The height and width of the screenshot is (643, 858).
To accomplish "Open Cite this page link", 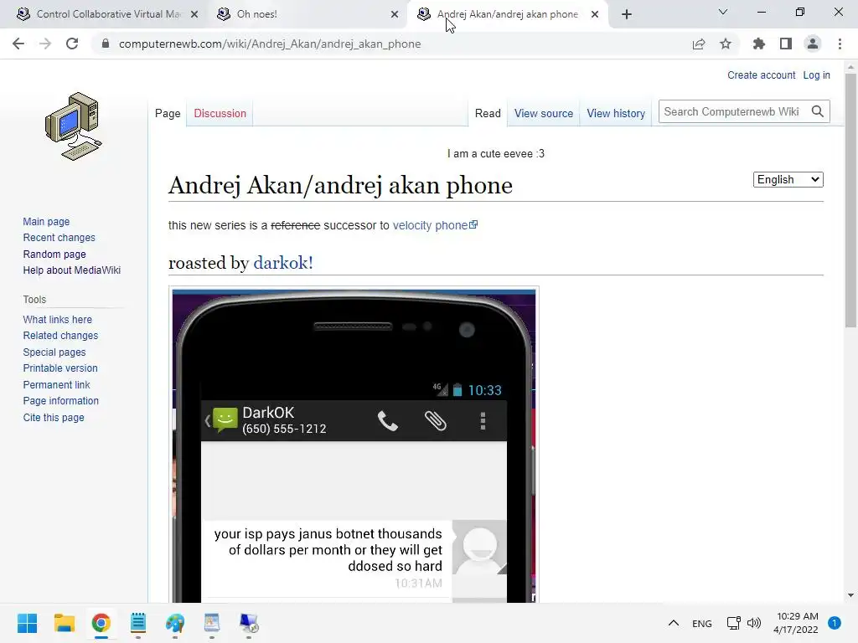I will (x=54, y=417).
